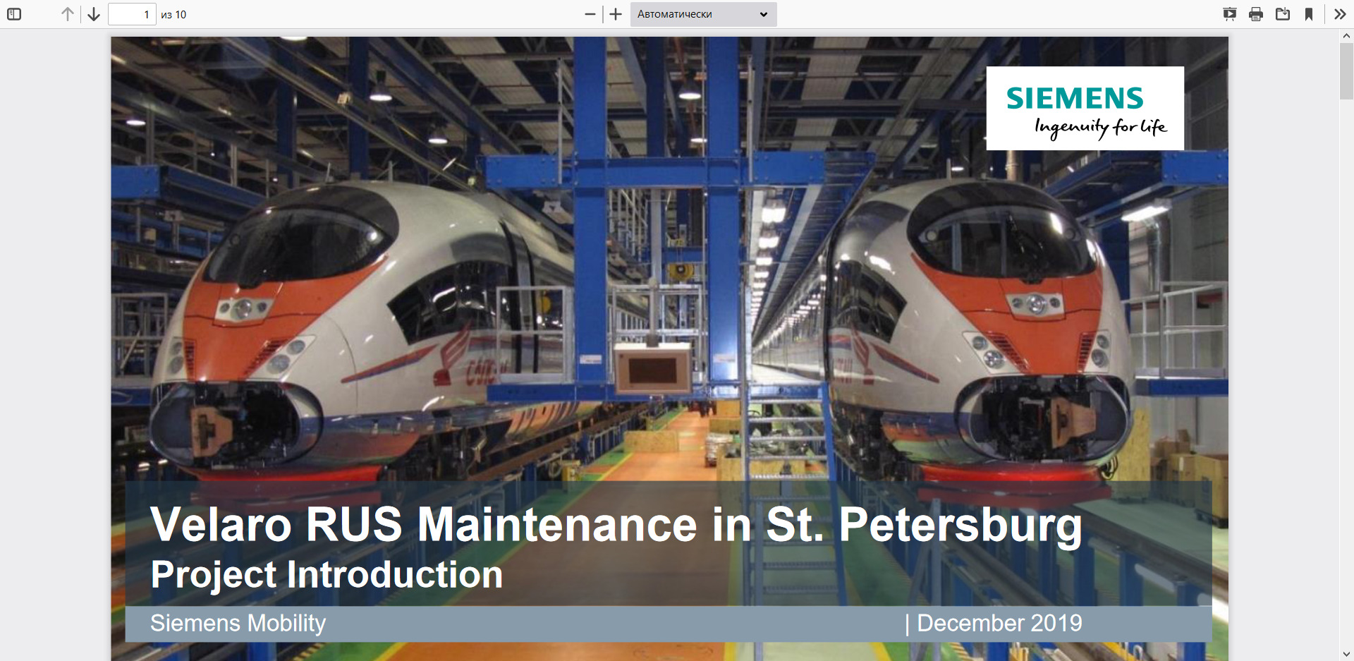Zoom out of the document
Viewport: 1354px width, 661px height.
click(590, 14)
